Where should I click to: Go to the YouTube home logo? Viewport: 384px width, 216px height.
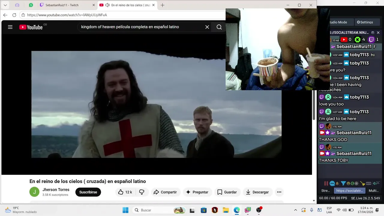point(31,27)
